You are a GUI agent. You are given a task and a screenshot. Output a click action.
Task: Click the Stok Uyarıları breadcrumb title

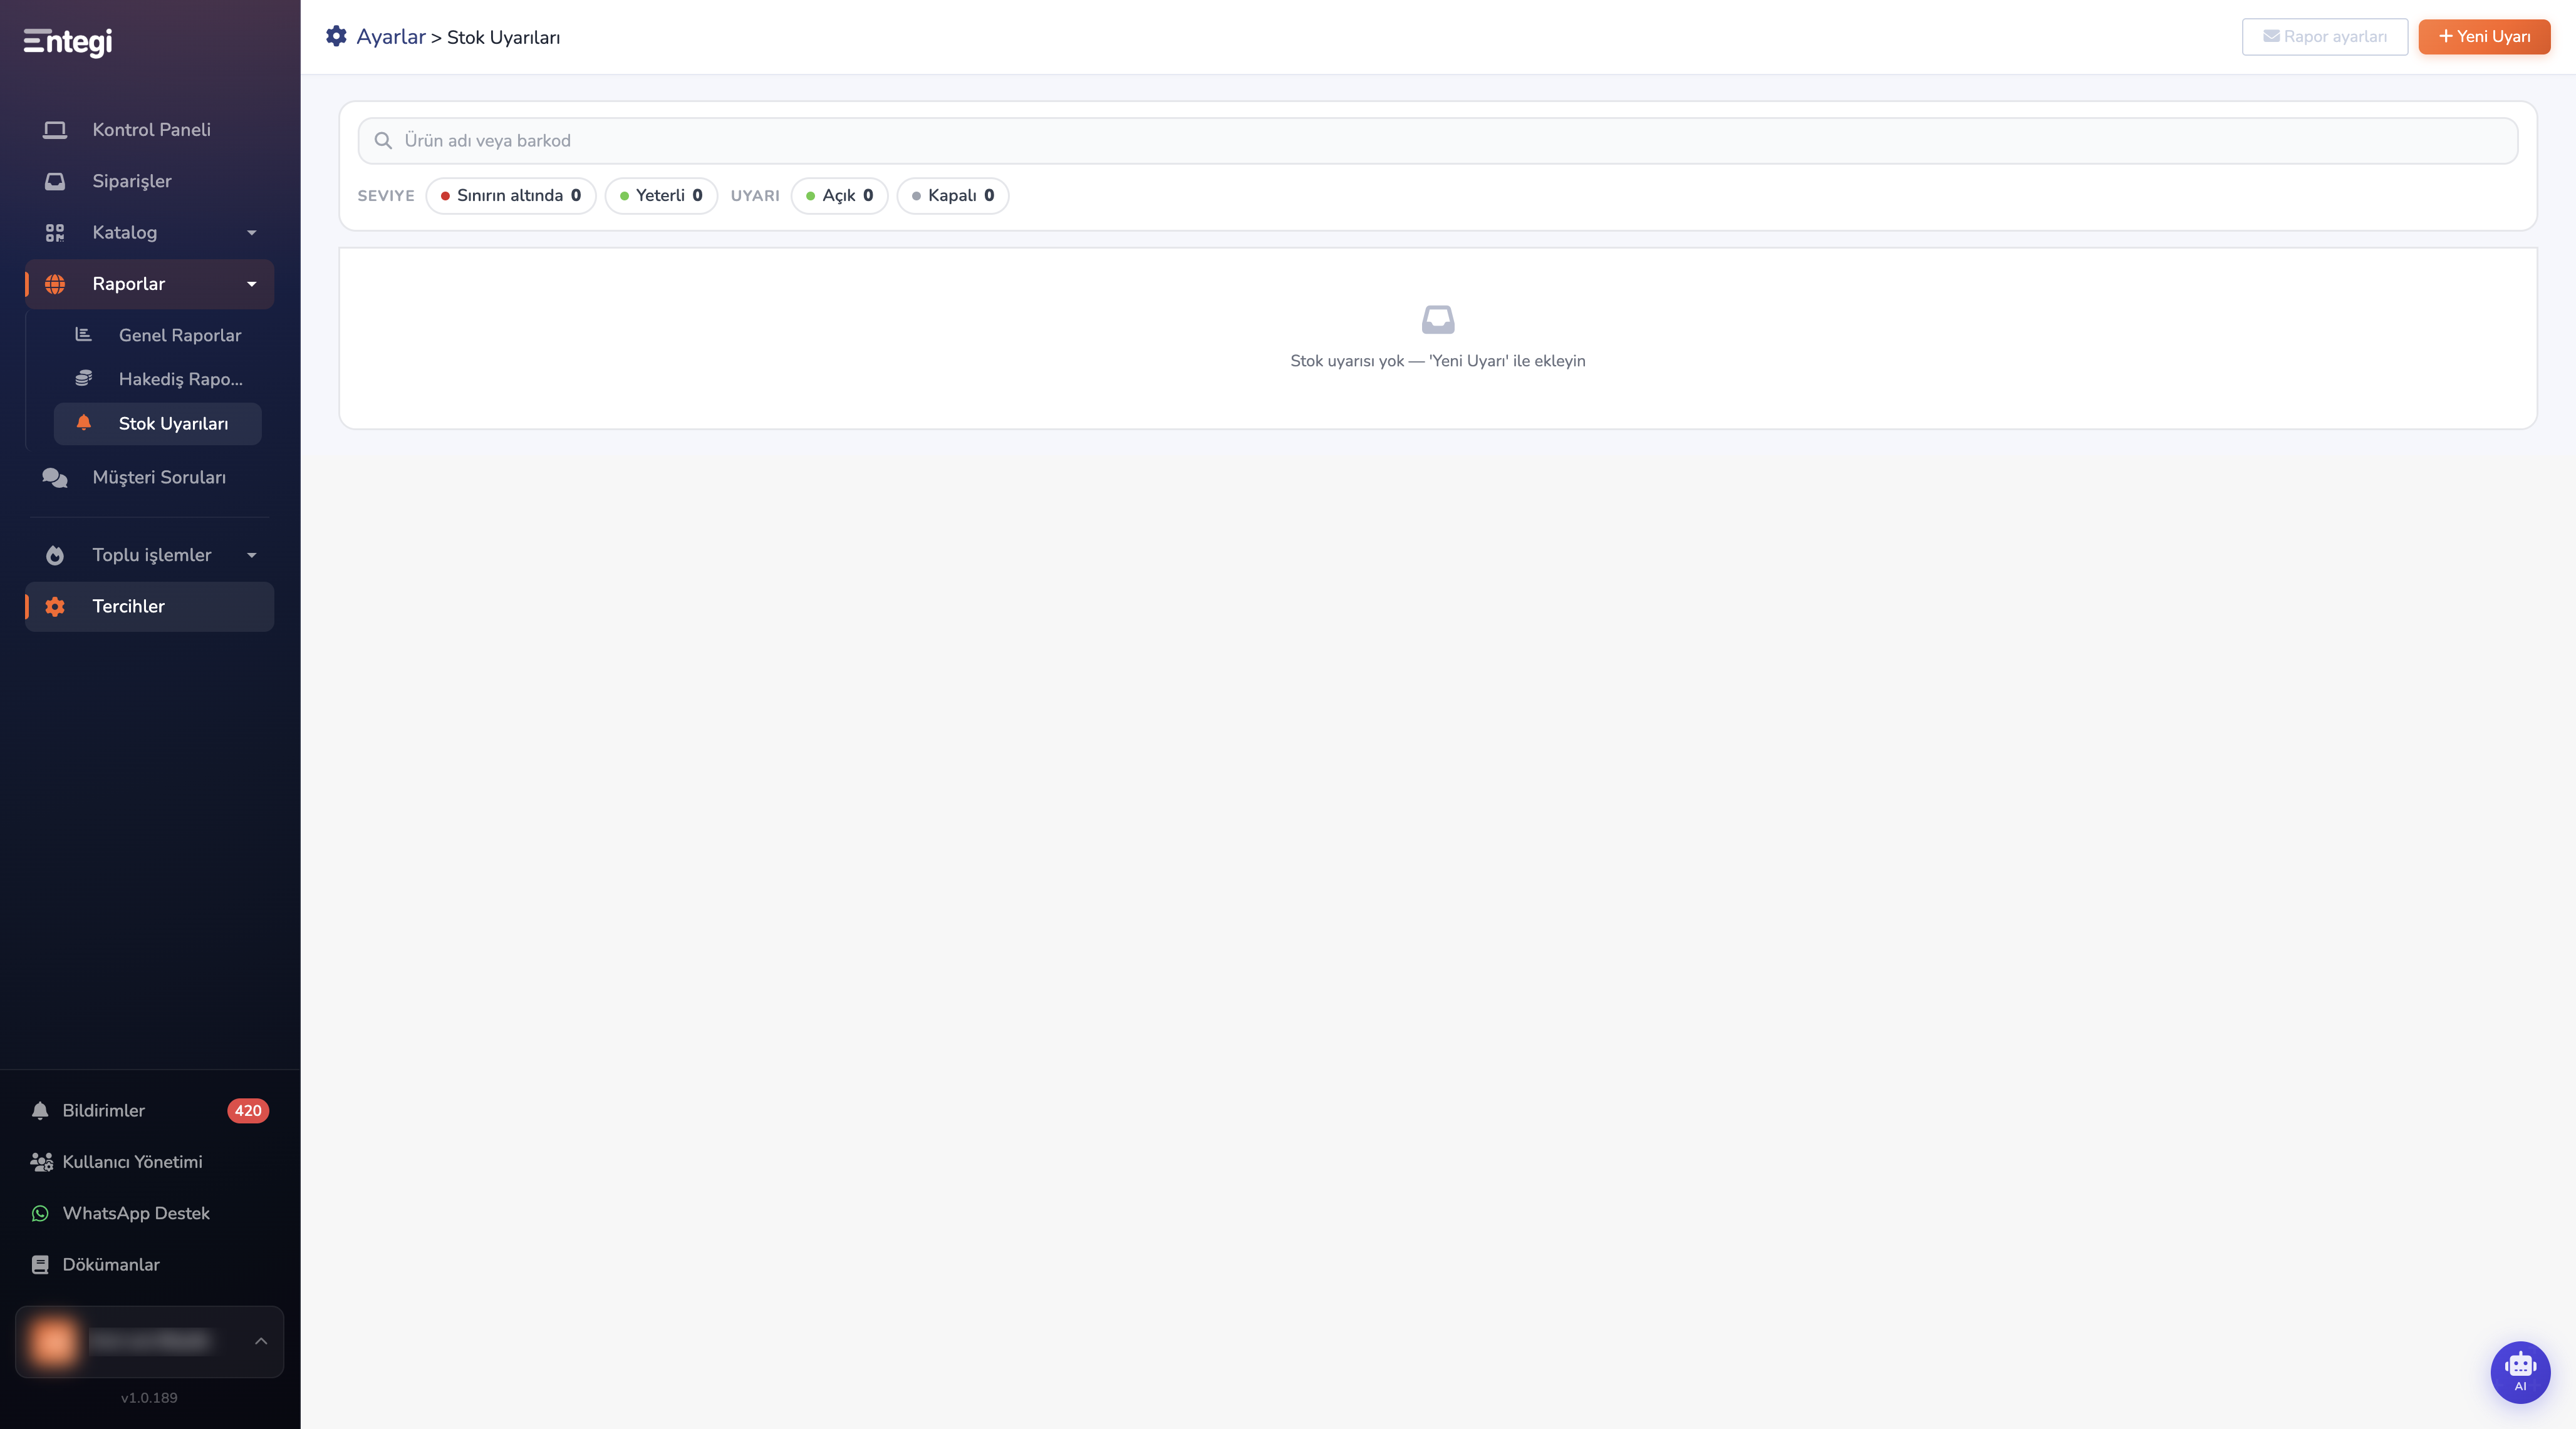click(x=504, y=37)
